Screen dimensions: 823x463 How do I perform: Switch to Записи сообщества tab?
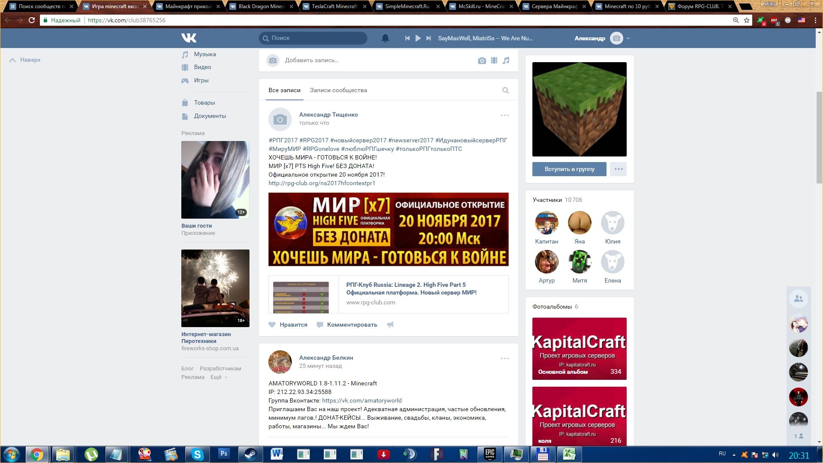pyautogui.click(x=338, y=90)
